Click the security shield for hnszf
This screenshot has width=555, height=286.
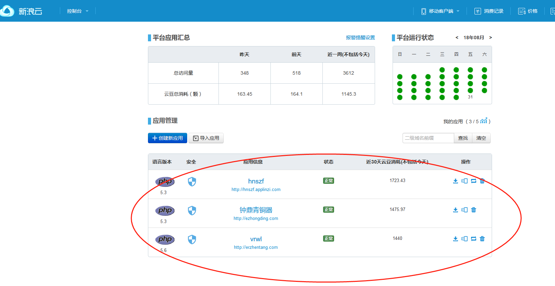click(x=192, y=182)
